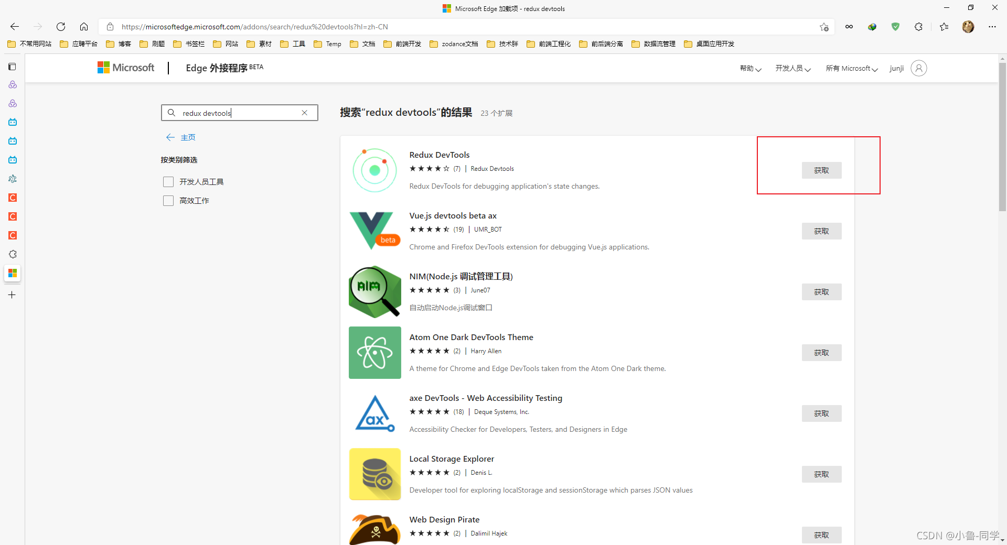Click the Microsoft logo in page header
The height and width of the screenshot is (545, 1007).
click(126, 68)
